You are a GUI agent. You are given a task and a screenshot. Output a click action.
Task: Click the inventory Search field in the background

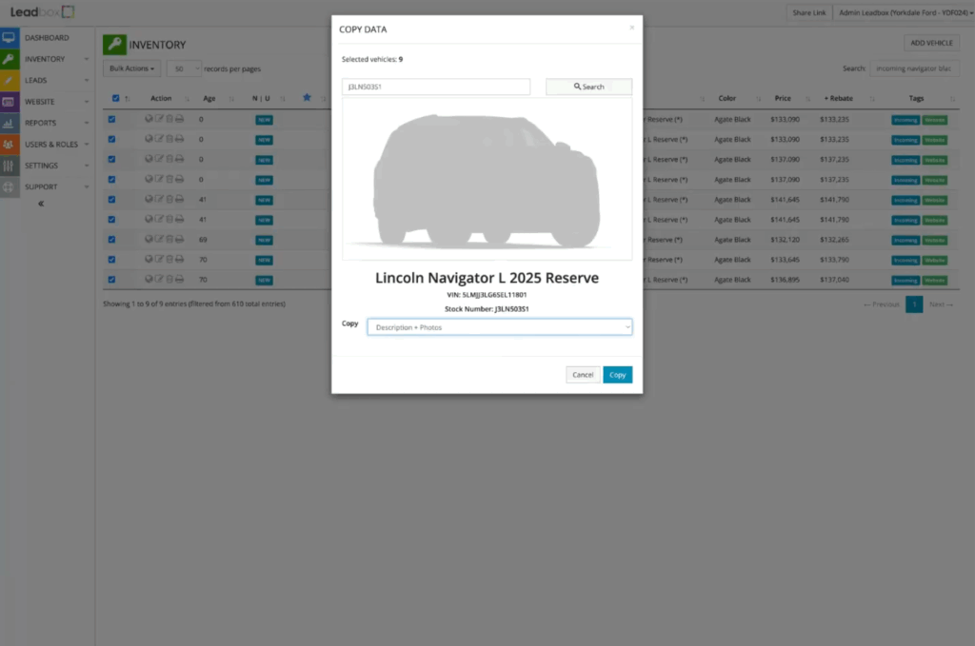915,69
